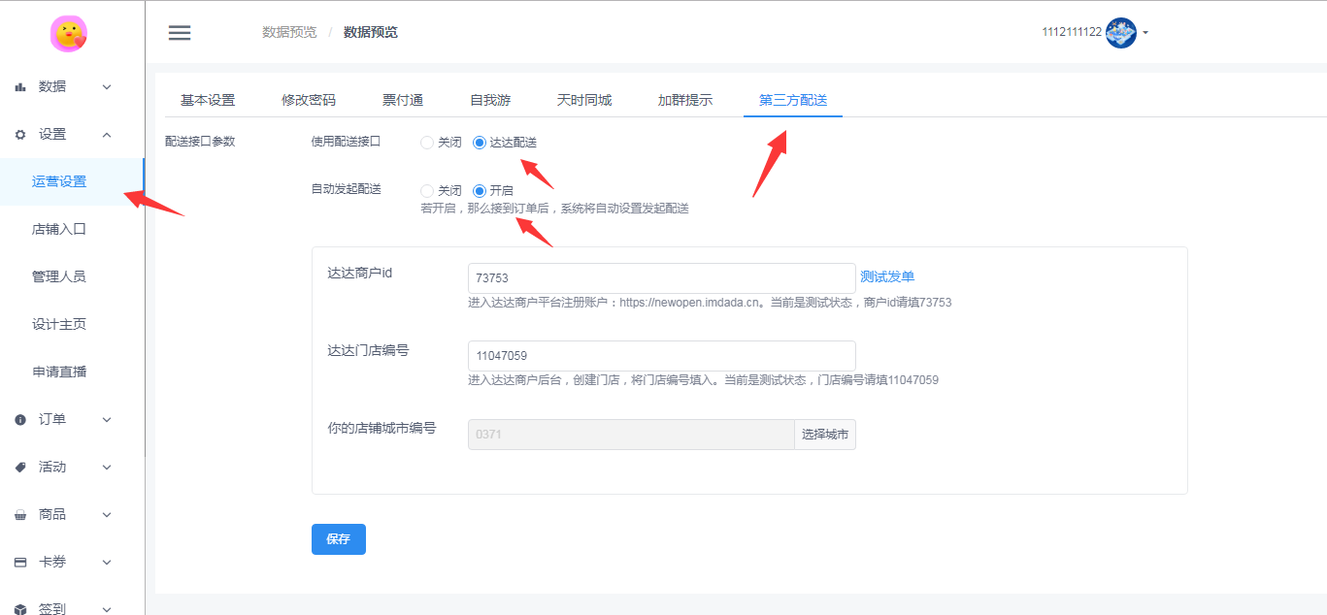Open the user dropdown arrow next to avatar
The width and height of the screenshot is (1327, 615).
coord(1145,33)
